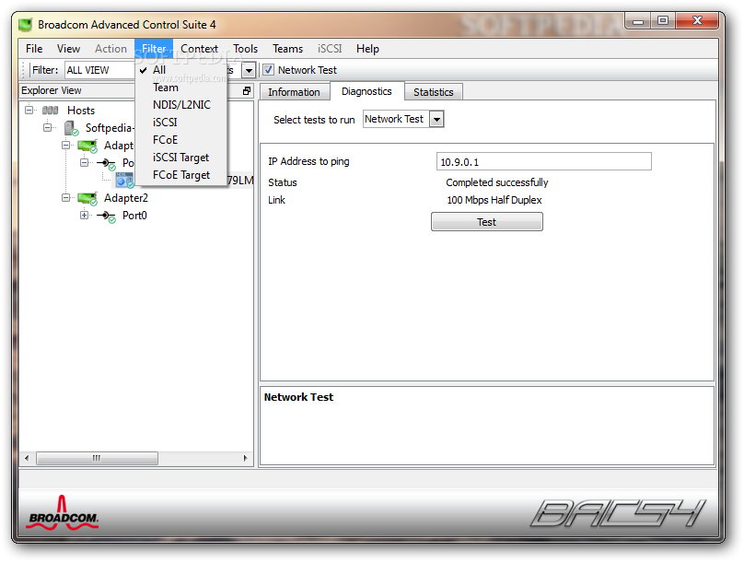Open the Help menu

pyautogui.click(x=367, y=49)
